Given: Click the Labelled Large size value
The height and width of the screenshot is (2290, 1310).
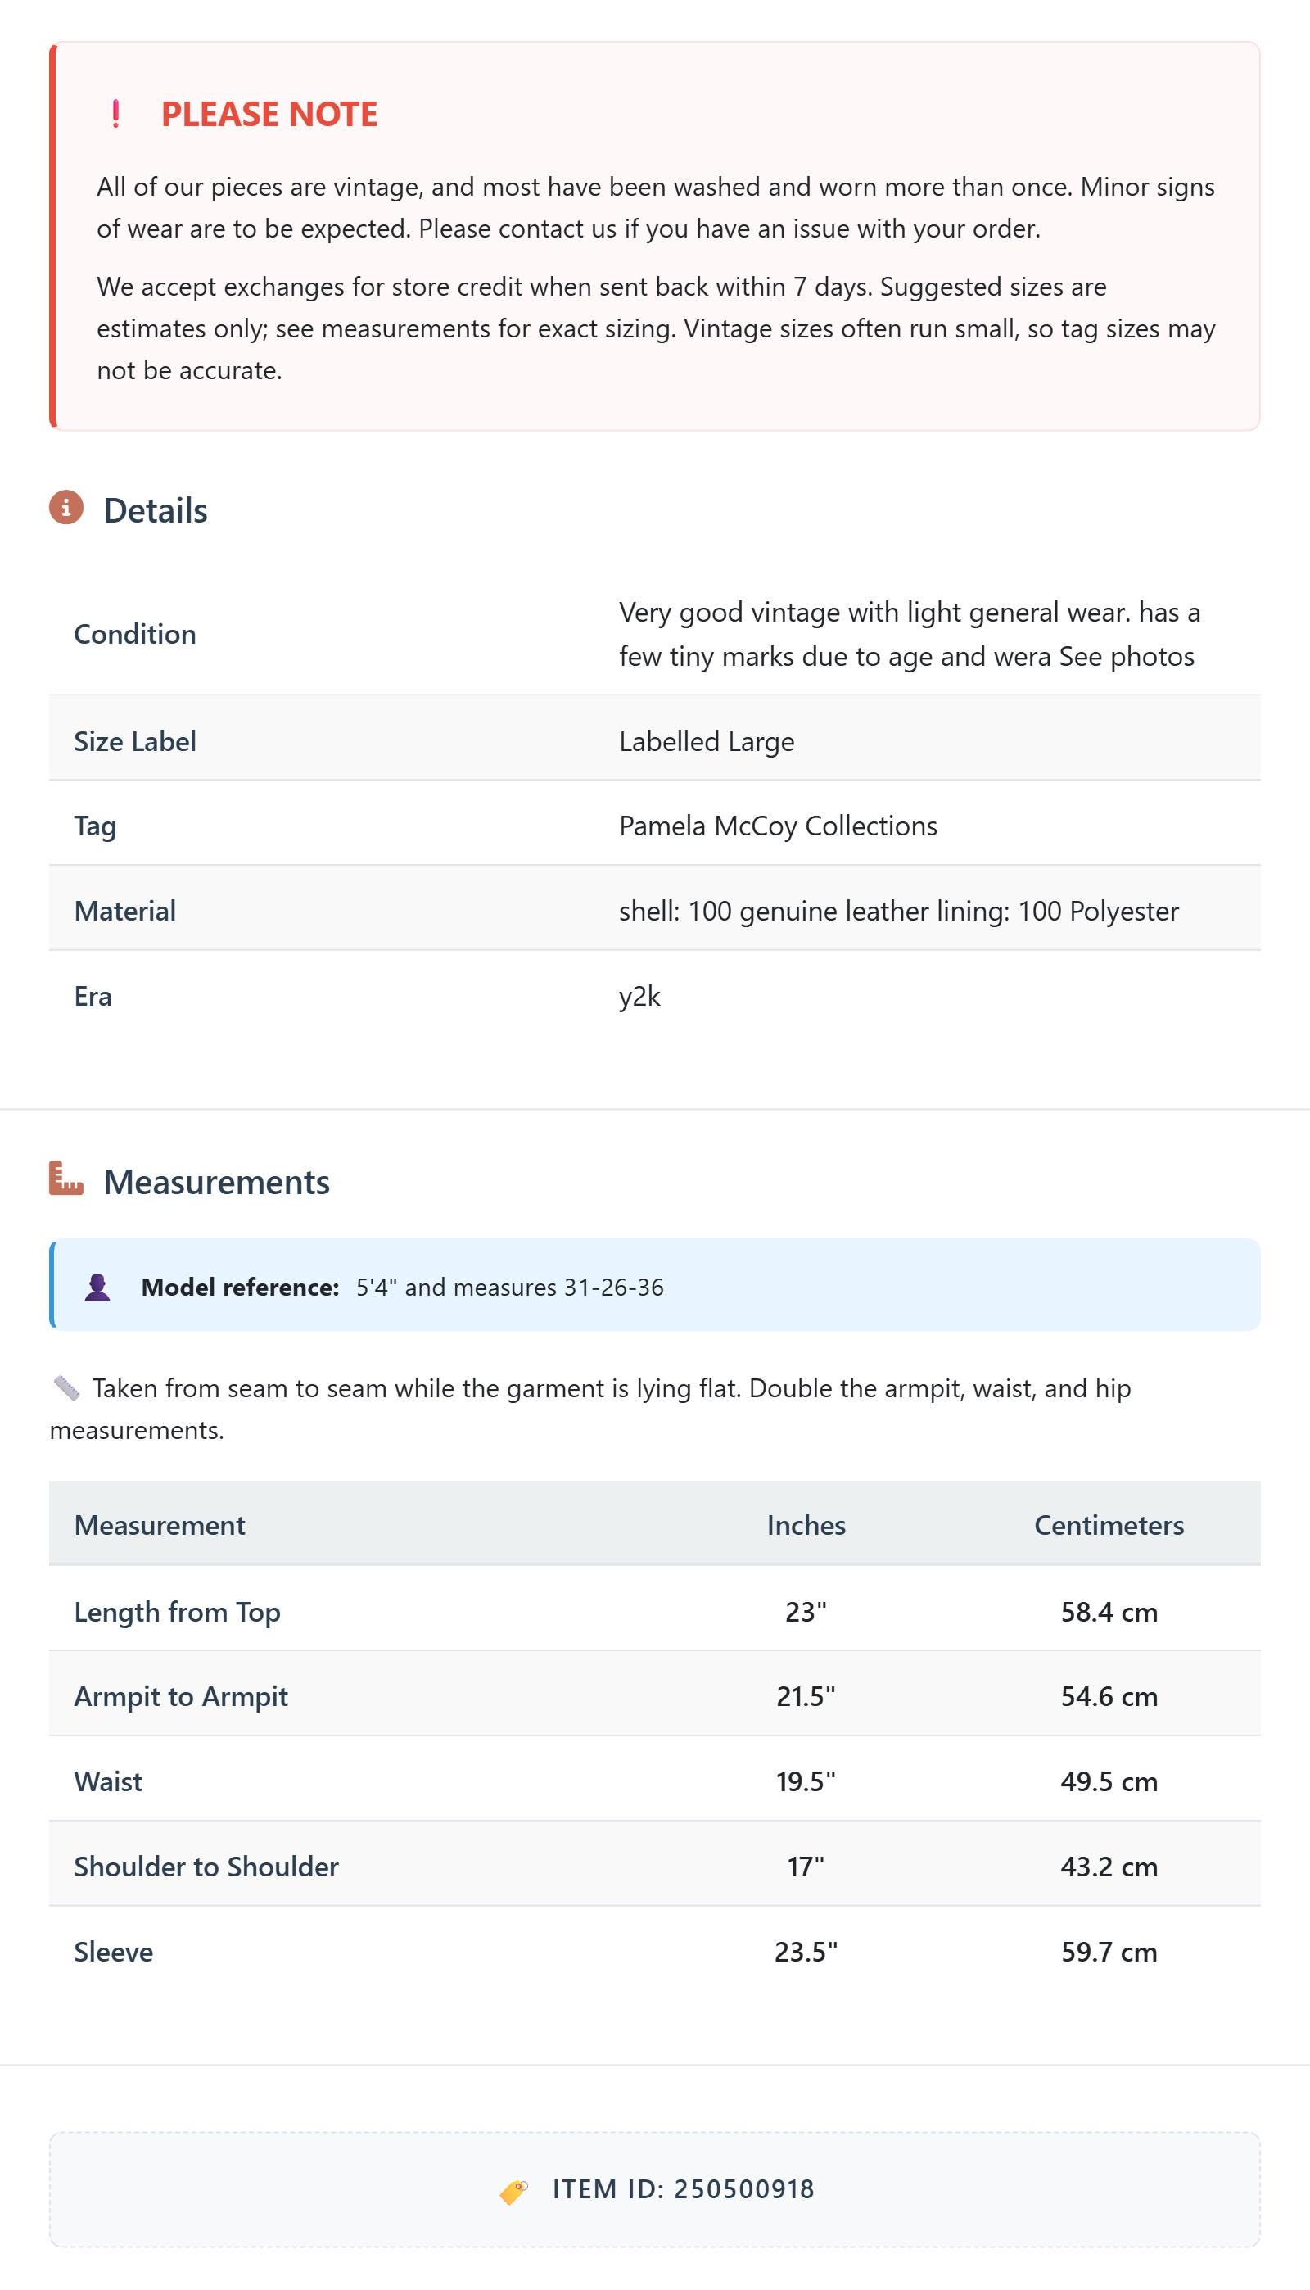Looking at the screenshot, I should pyautogui.click(x=707, y=741).
